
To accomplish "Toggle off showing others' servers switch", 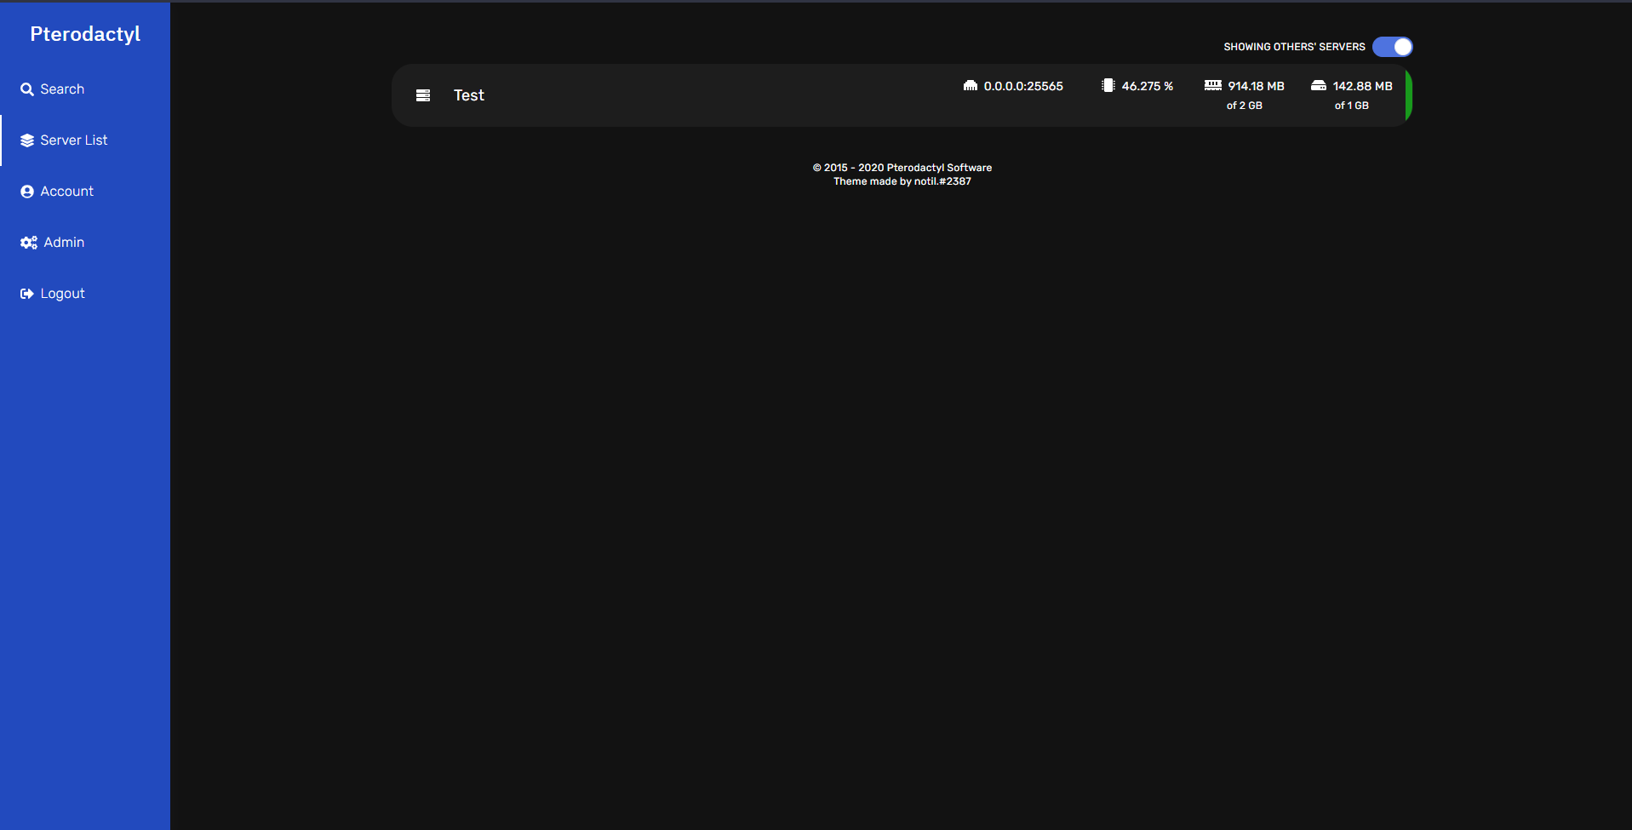I will 1392,47.
